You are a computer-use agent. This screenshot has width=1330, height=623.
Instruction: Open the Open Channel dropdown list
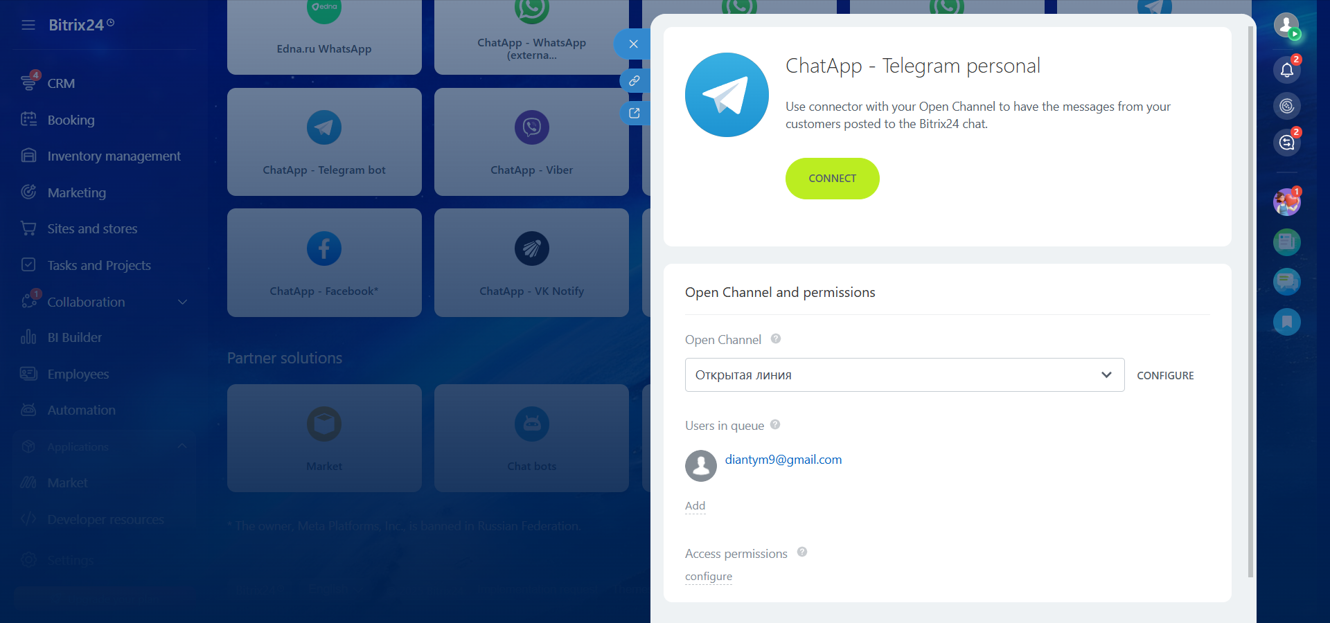904,375
